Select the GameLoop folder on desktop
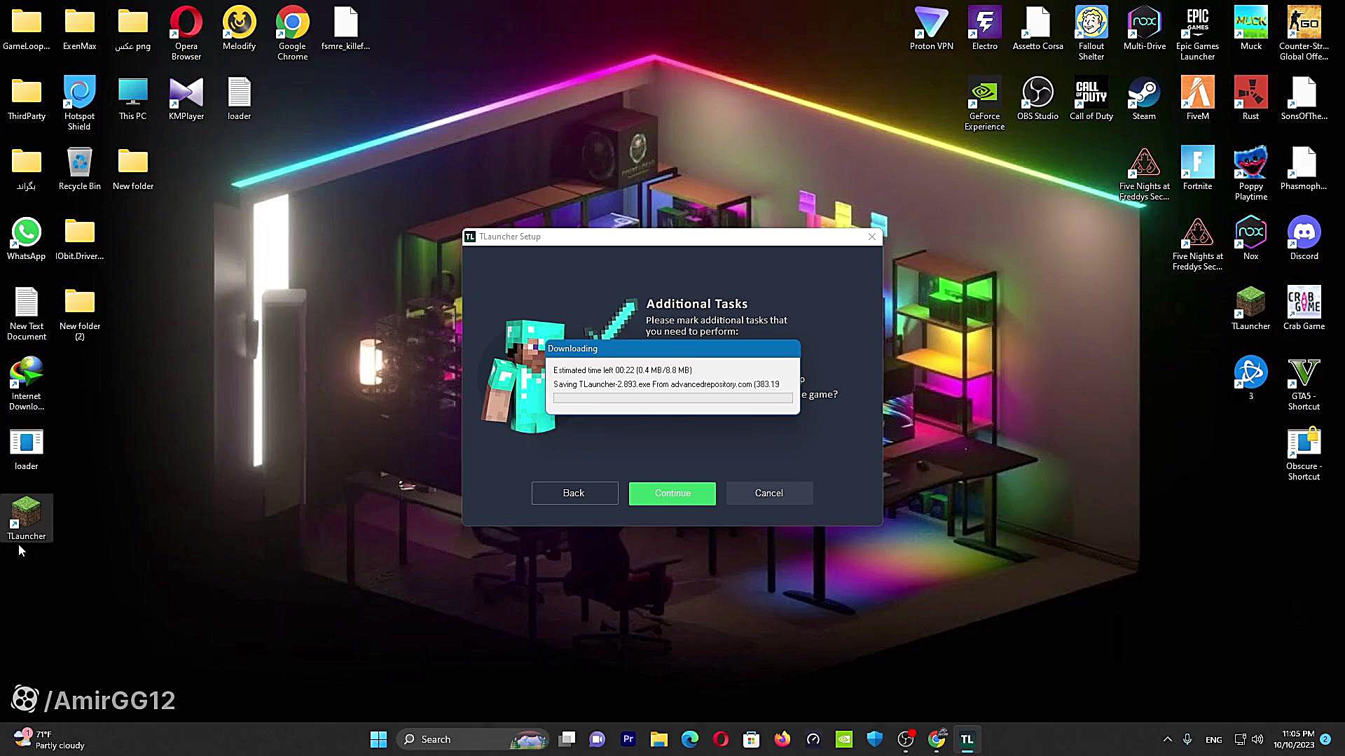 26,28
